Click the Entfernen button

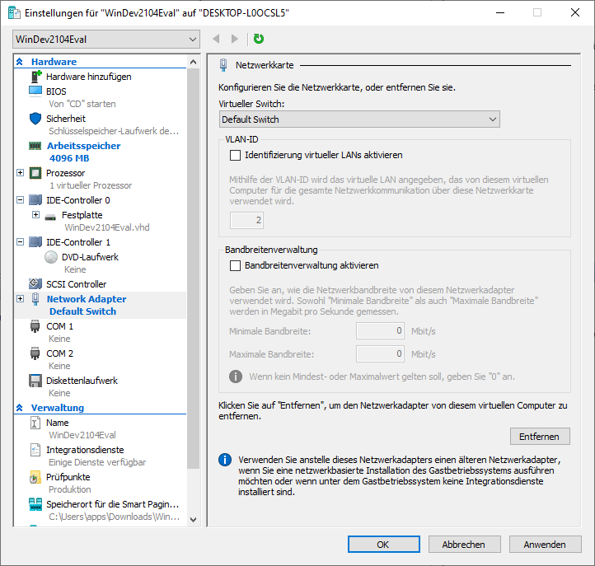click(x=539, y=437)
